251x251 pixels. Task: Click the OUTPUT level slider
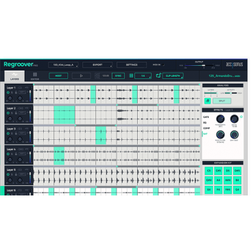pyautogui.click(x=199, y=66)
